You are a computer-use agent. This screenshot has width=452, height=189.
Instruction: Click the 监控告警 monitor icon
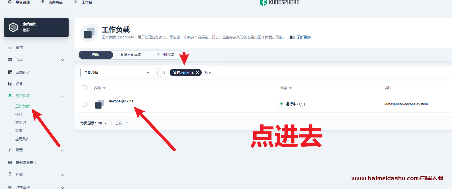coord(10,187)
